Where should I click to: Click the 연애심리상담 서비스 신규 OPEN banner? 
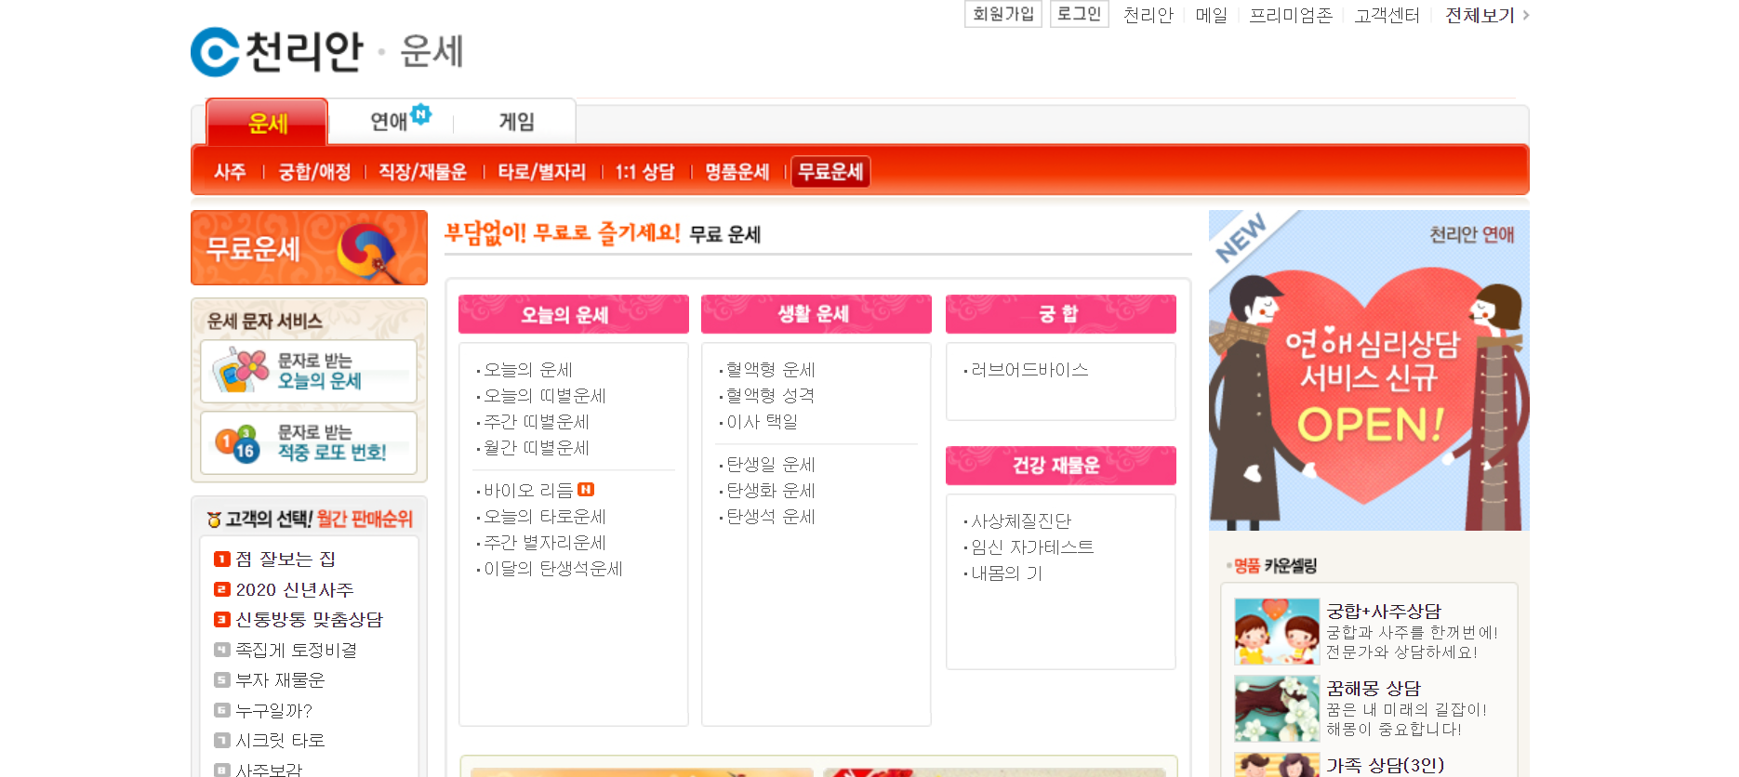click(1369, 370)
